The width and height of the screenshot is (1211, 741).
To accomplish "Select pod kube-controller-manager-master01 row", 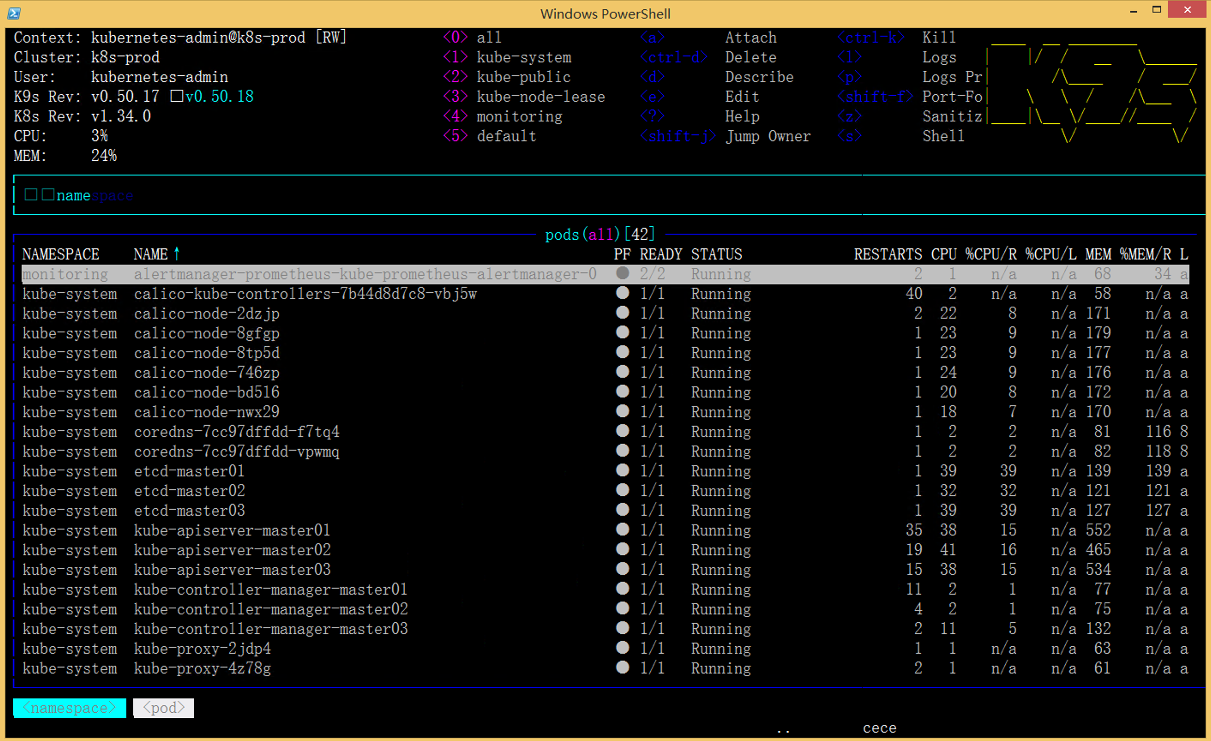I will click(x=605, y=589).
